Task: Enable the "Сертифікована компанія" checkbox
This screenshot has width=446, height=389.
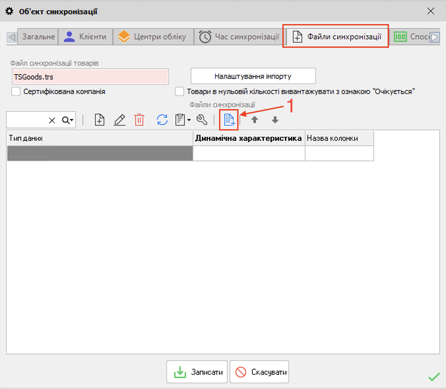Action: (x=16, y=91)
